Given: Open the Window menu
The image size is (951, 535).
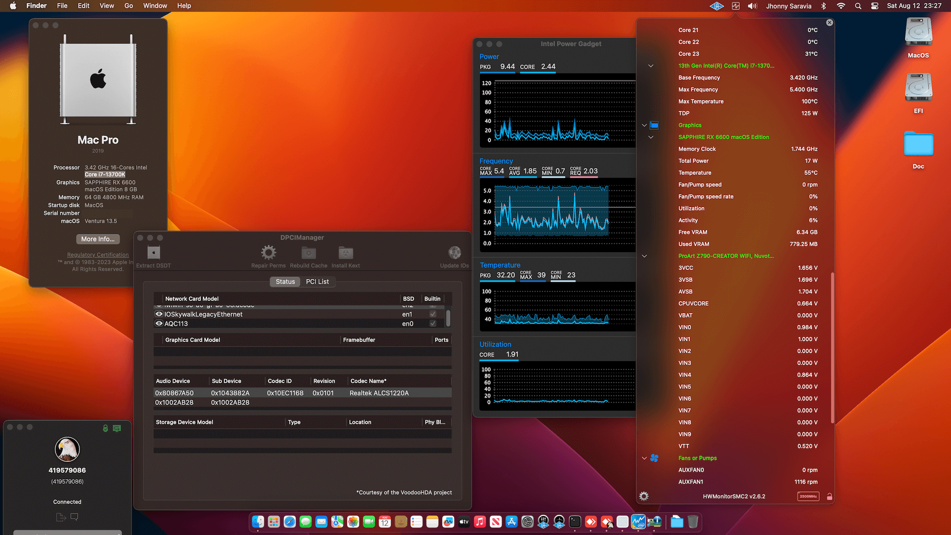Looking at the screenshot, I should click(155, 6).
